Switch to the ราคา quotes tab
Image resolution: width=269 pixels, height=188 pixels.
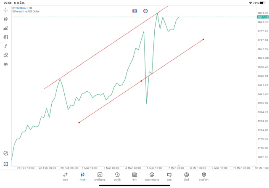65,177
